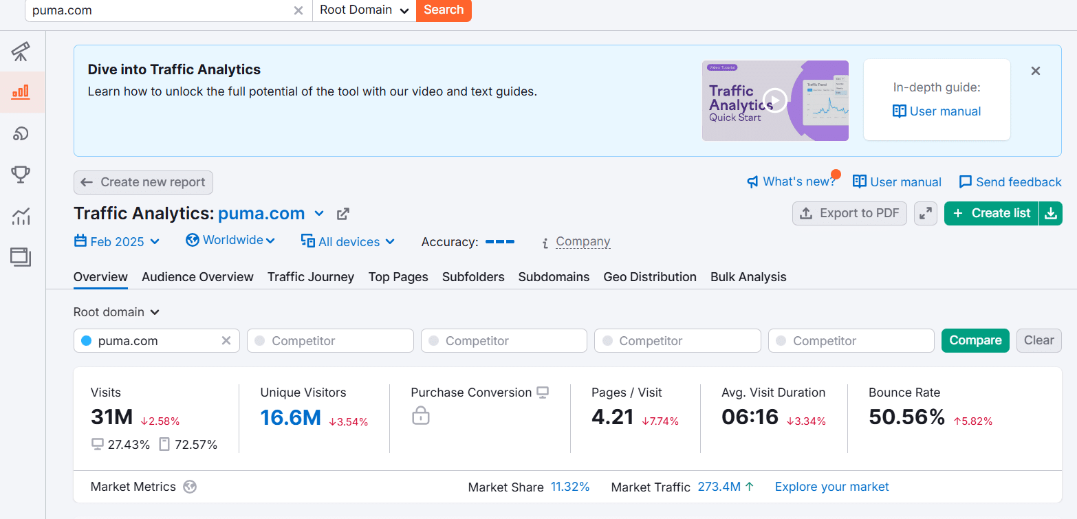Click the desktop icon next to Purchase Conversion
The height and width of the screenshot is (519, 1077).
click(x=543, y=393)
